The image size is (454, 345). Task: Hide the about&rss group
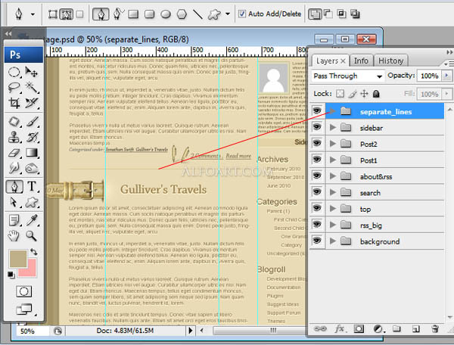pos(317,176)
